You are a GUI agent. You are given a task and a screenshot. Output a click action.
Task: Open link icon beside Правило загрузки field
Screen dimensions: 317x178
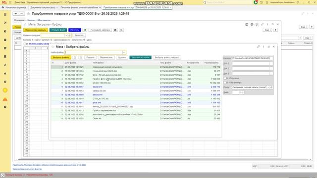coord(69,35)
